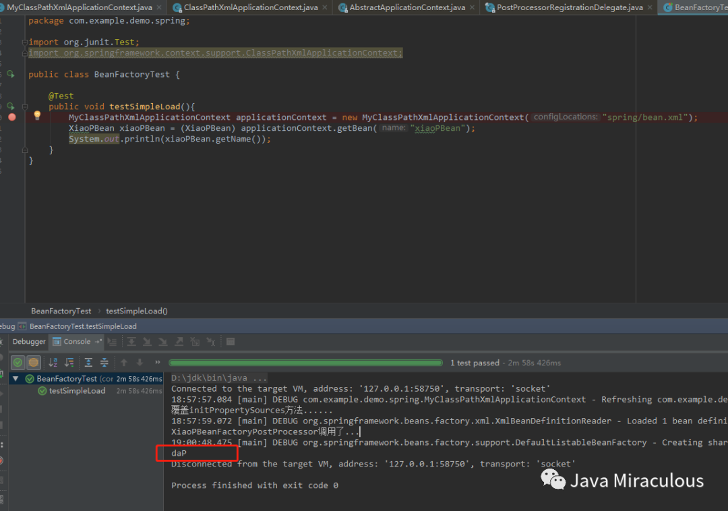Viewport: 728px width, 511px height.
Task: Open the Debugger tab
Action: [29, 342]
